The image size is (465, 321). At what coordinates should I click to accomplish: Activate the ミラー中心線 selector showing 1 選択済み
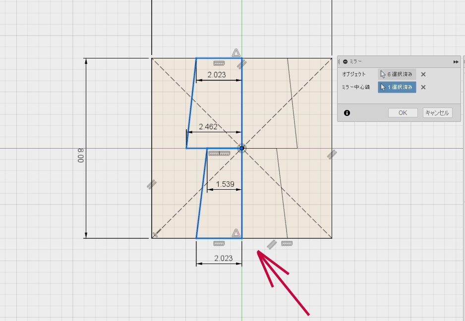(x=397, y=87)
